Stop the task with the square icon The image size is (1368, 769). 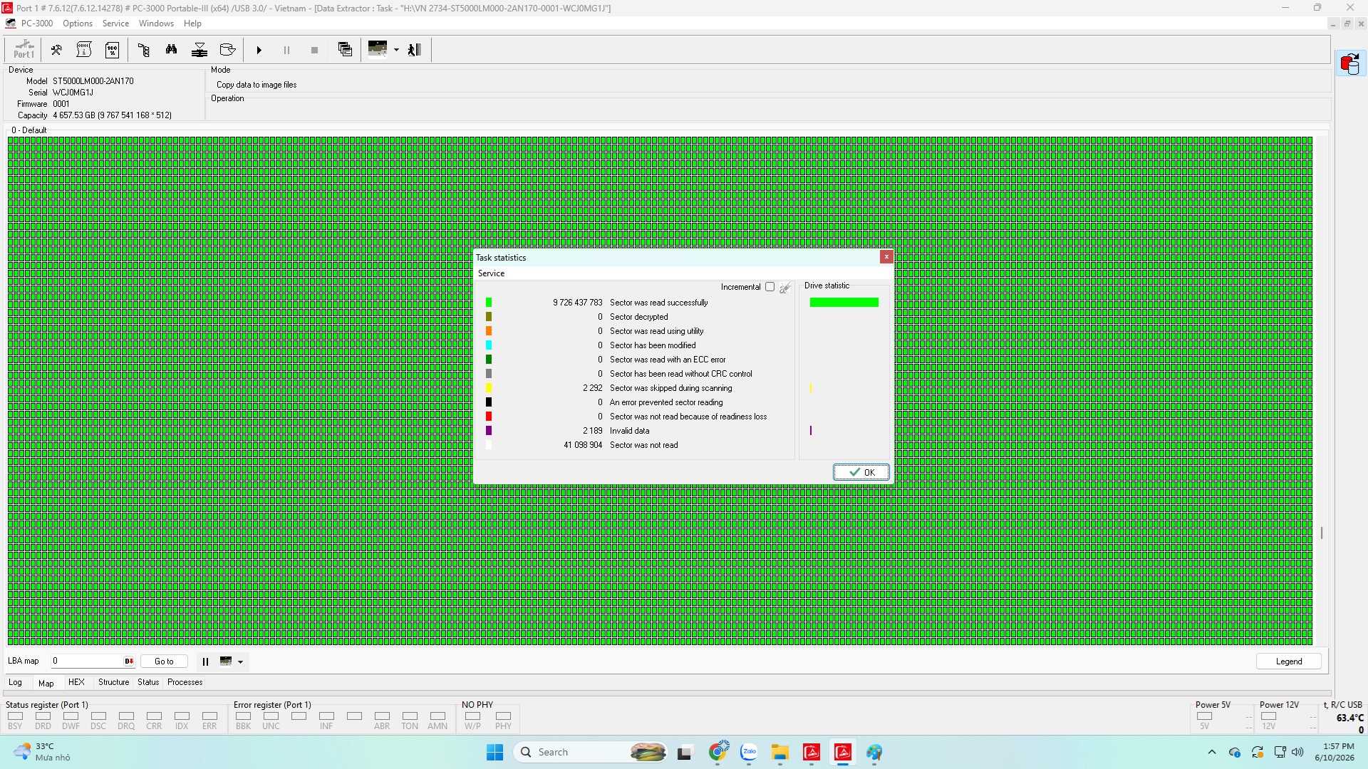[315, 51]
